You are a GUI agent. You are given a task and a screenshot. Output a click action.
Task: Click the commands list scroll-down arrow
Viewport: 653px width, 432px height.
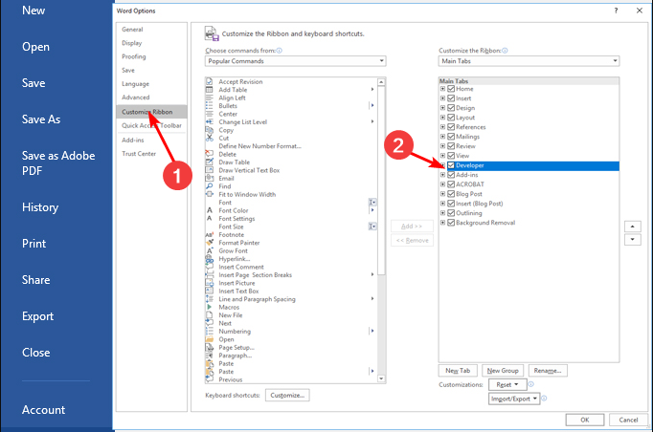[x=381, y=378]
